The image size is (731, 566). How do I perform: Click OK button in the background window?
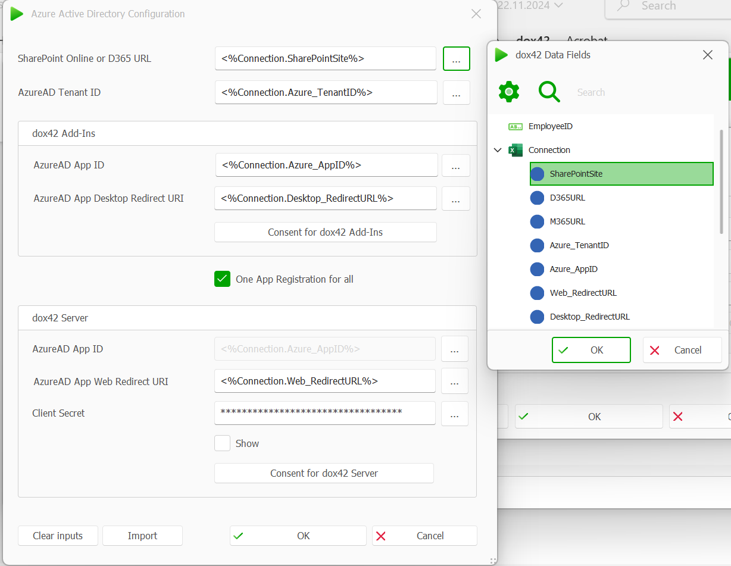coord(589,417)
